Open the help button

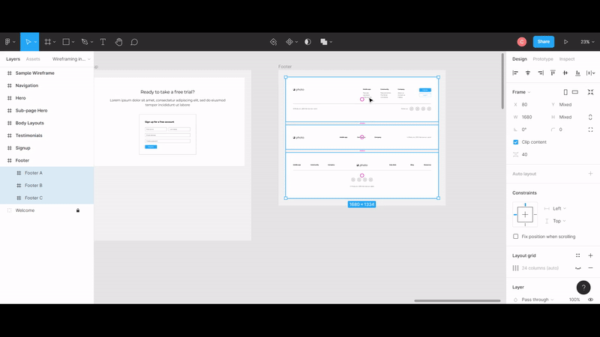pyautogui.click(x=583, y=288)
